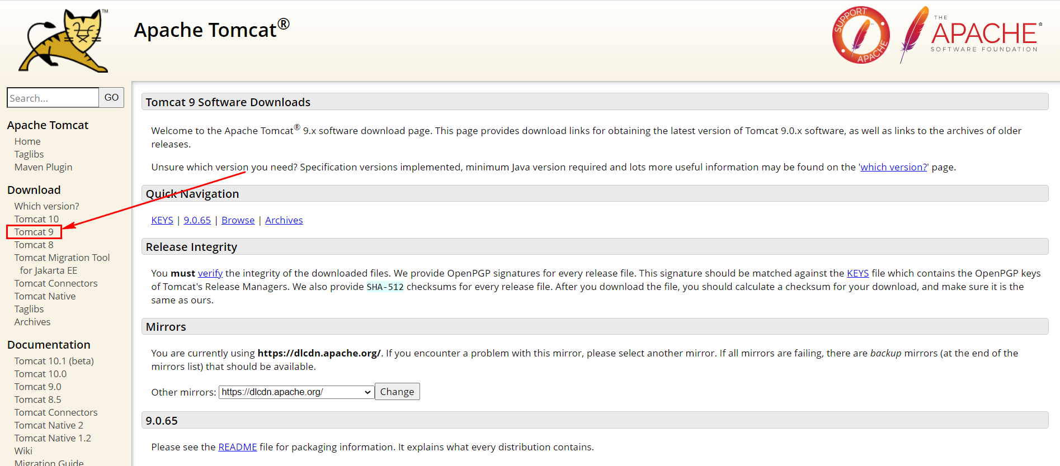The width and height of the screenshot is (1060, 466).
Task: Open the Apache Software Foundation feather logo
Action: pos(971,35)
